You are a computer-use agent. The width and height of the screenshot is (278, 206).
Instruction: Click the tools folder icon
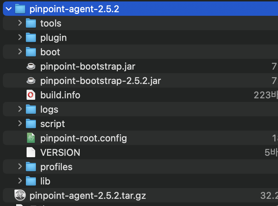31,23
